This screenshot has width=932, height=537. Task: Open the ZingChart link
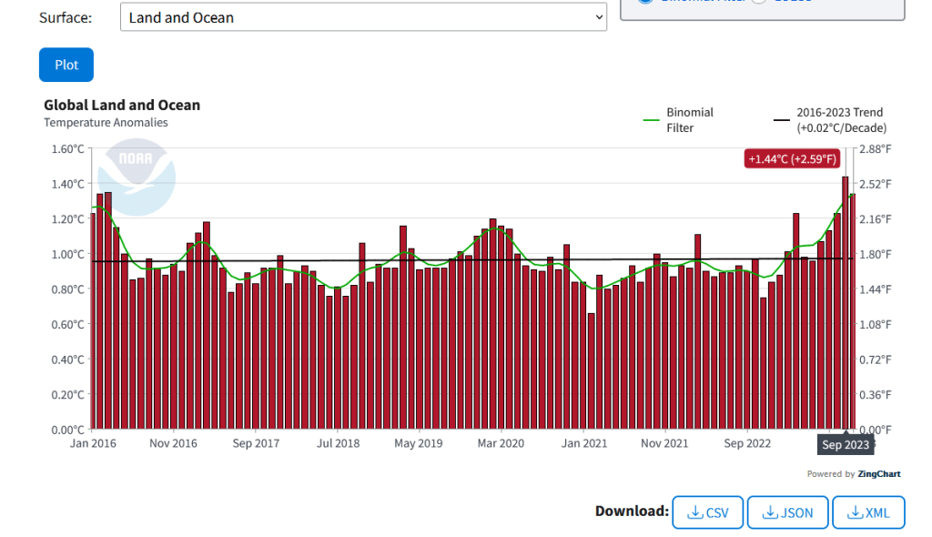point(878,474)
